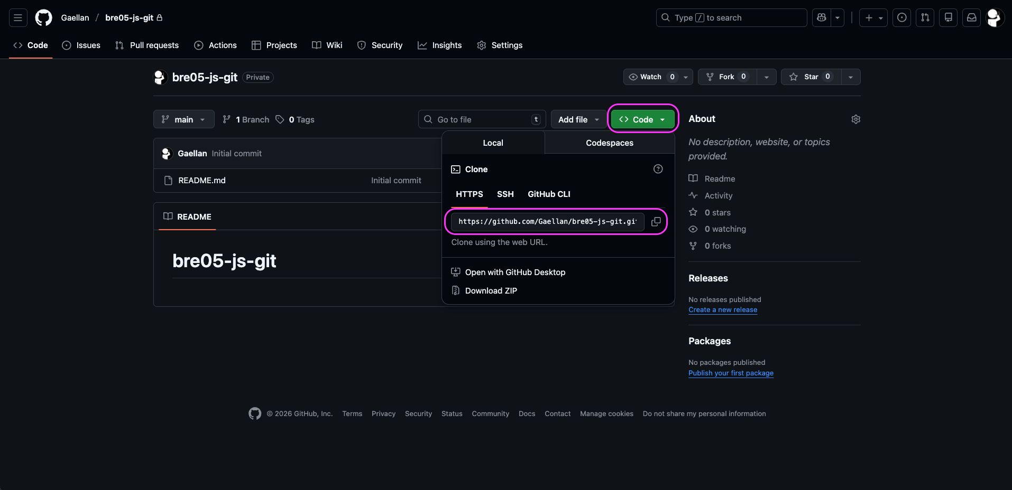Screen dimensions: 1012x490
Task: Open the Watch options caret
Action: click(685, 77)
